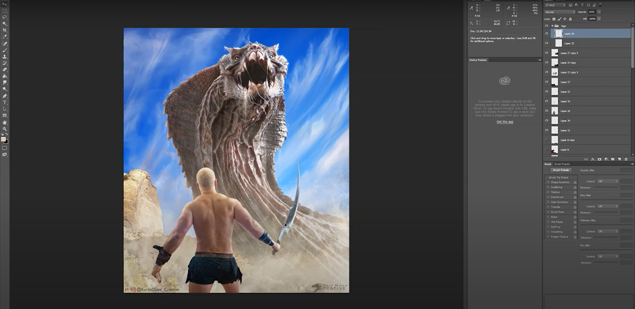635x309 pixels.
Task: Click the lock position icon
Action: (565, 19)
